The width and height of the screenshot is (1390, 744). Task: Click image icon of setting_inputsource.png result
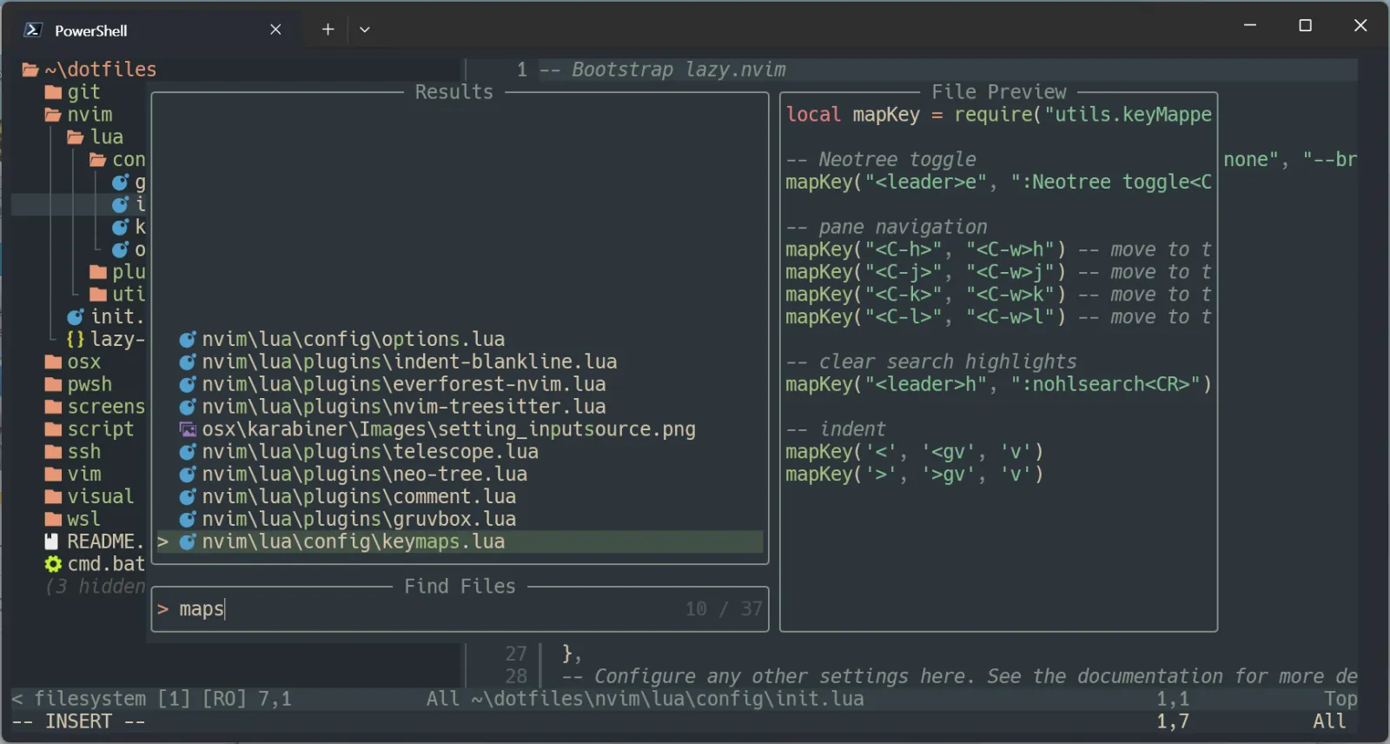pos(187,430)
